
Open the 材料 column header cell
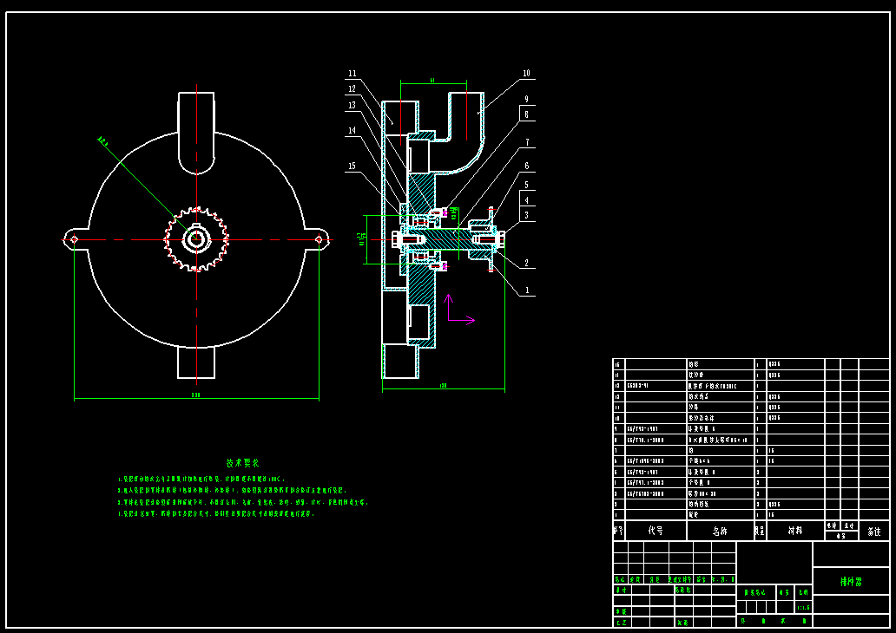point(794,531)
